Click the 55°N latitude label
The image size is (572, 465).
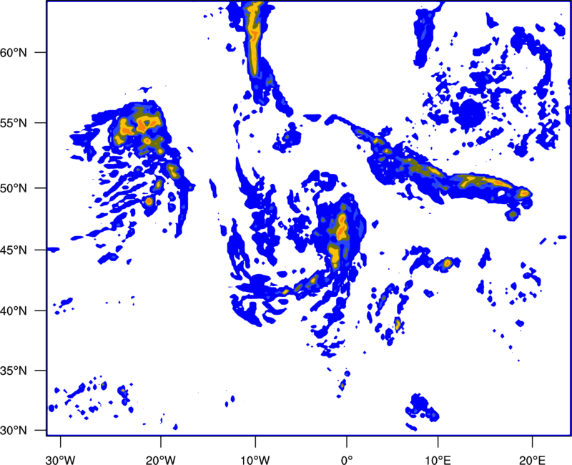14,123
